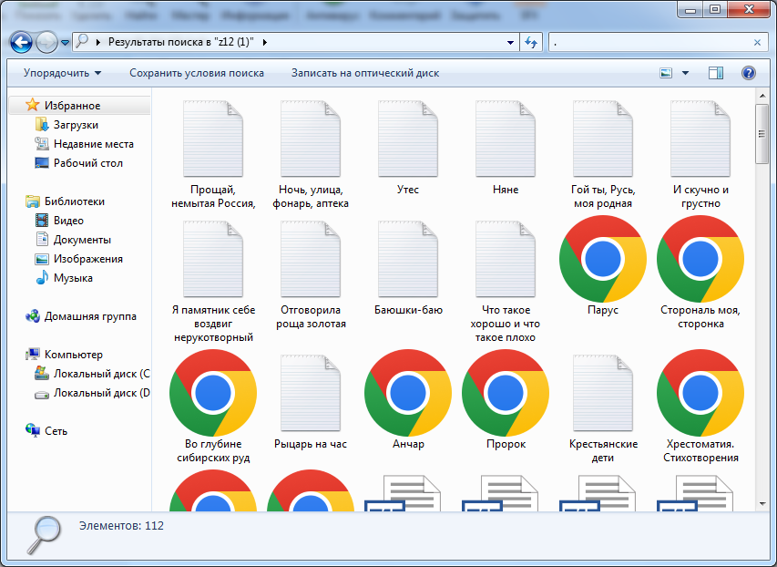This screenshot has height=567, width=777.
Task: Select the file Отговорила роща золотая
Action: click(x=311, y=274)
